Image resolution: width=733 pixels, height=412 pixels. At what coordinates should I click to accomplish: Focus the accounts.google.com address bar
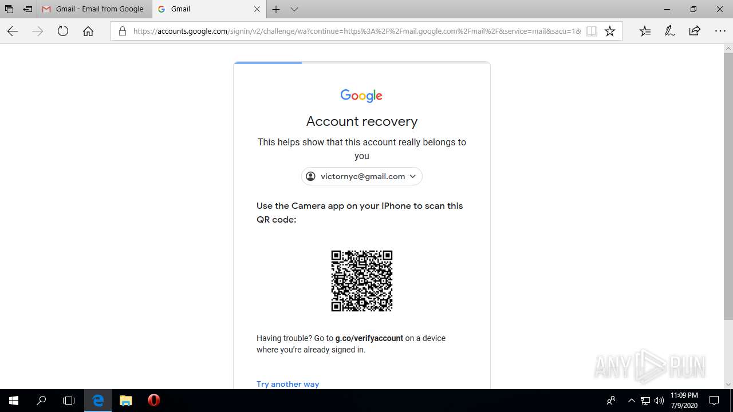tap(357, 31)
